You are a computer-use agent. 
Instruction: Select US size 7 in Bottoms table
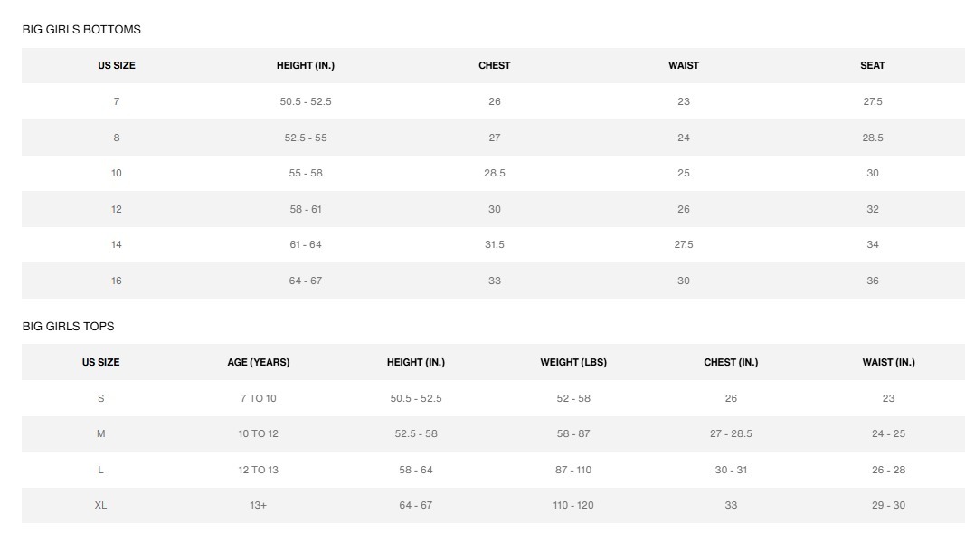point(117,101)
